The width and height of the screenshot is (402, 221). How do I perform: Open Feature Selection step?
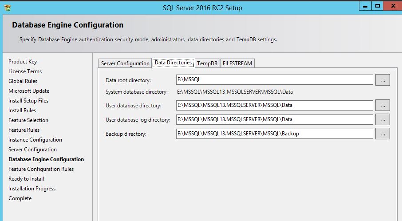click(28, 120)
